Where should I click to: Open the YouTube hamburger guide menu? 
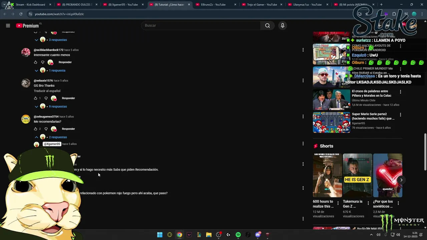(x=8, y=26)
